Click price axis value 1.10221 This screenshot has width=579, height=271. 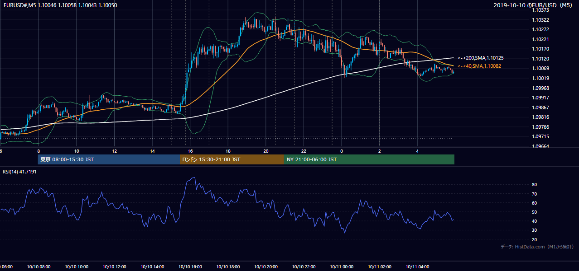[541, 39]
